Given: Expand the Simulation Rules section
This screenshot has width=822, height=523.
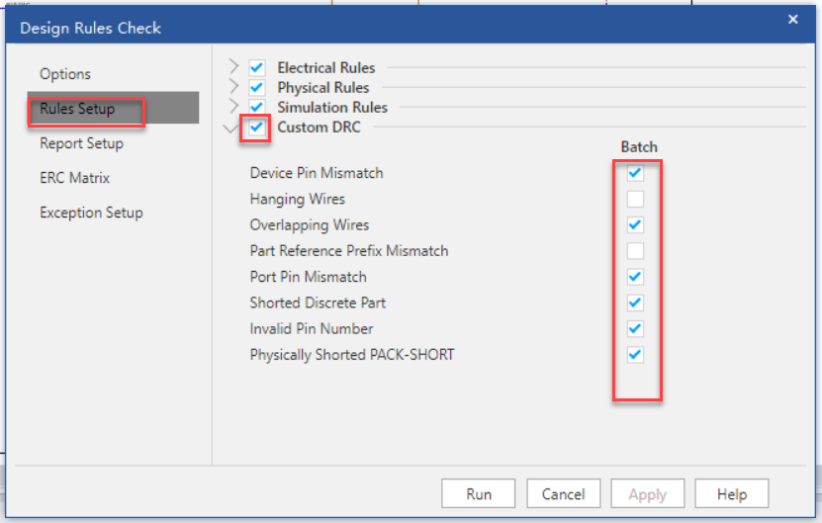Looking at the screenshot, I should pos(233,107).
